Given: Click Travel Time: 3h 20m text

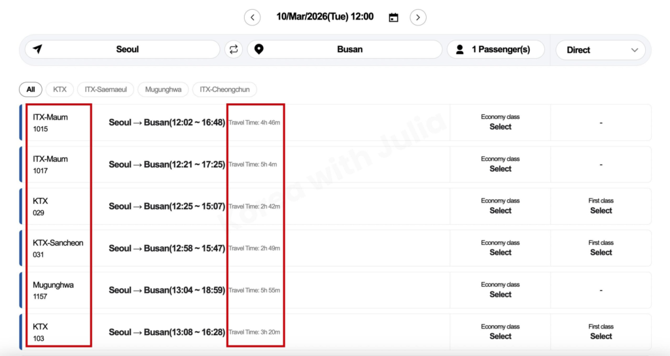Looking at the screenshot, I should tap(255, 332).
